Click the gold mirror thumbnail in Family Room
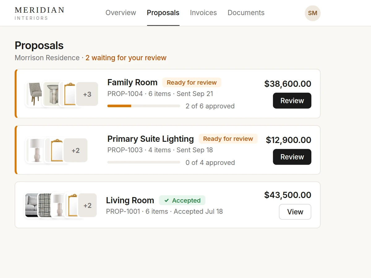 pyautogui.click(x=68, y=94)
